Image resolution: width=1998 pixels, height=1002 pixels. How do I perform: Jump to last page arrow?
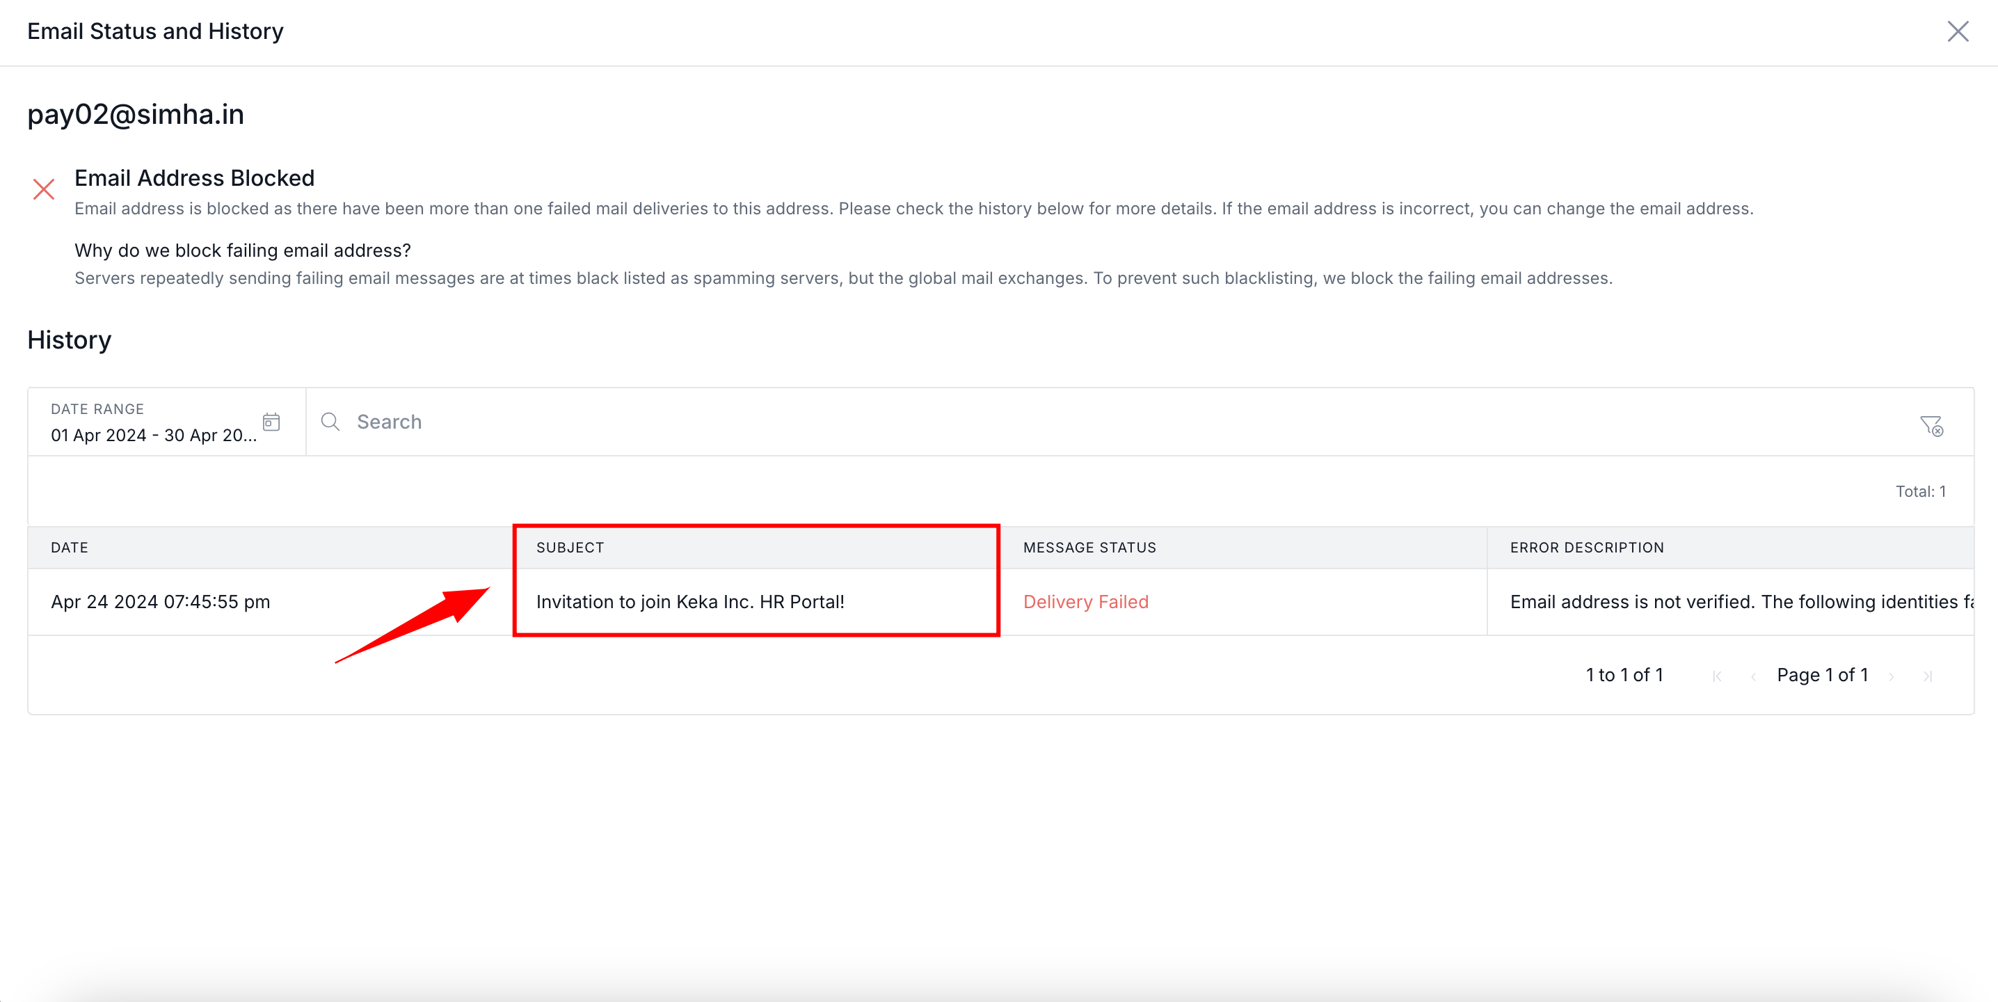pyautogui.click(x=1928, y=676)
